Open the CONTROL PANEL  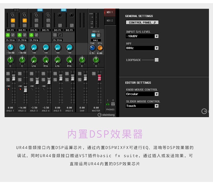142,22
